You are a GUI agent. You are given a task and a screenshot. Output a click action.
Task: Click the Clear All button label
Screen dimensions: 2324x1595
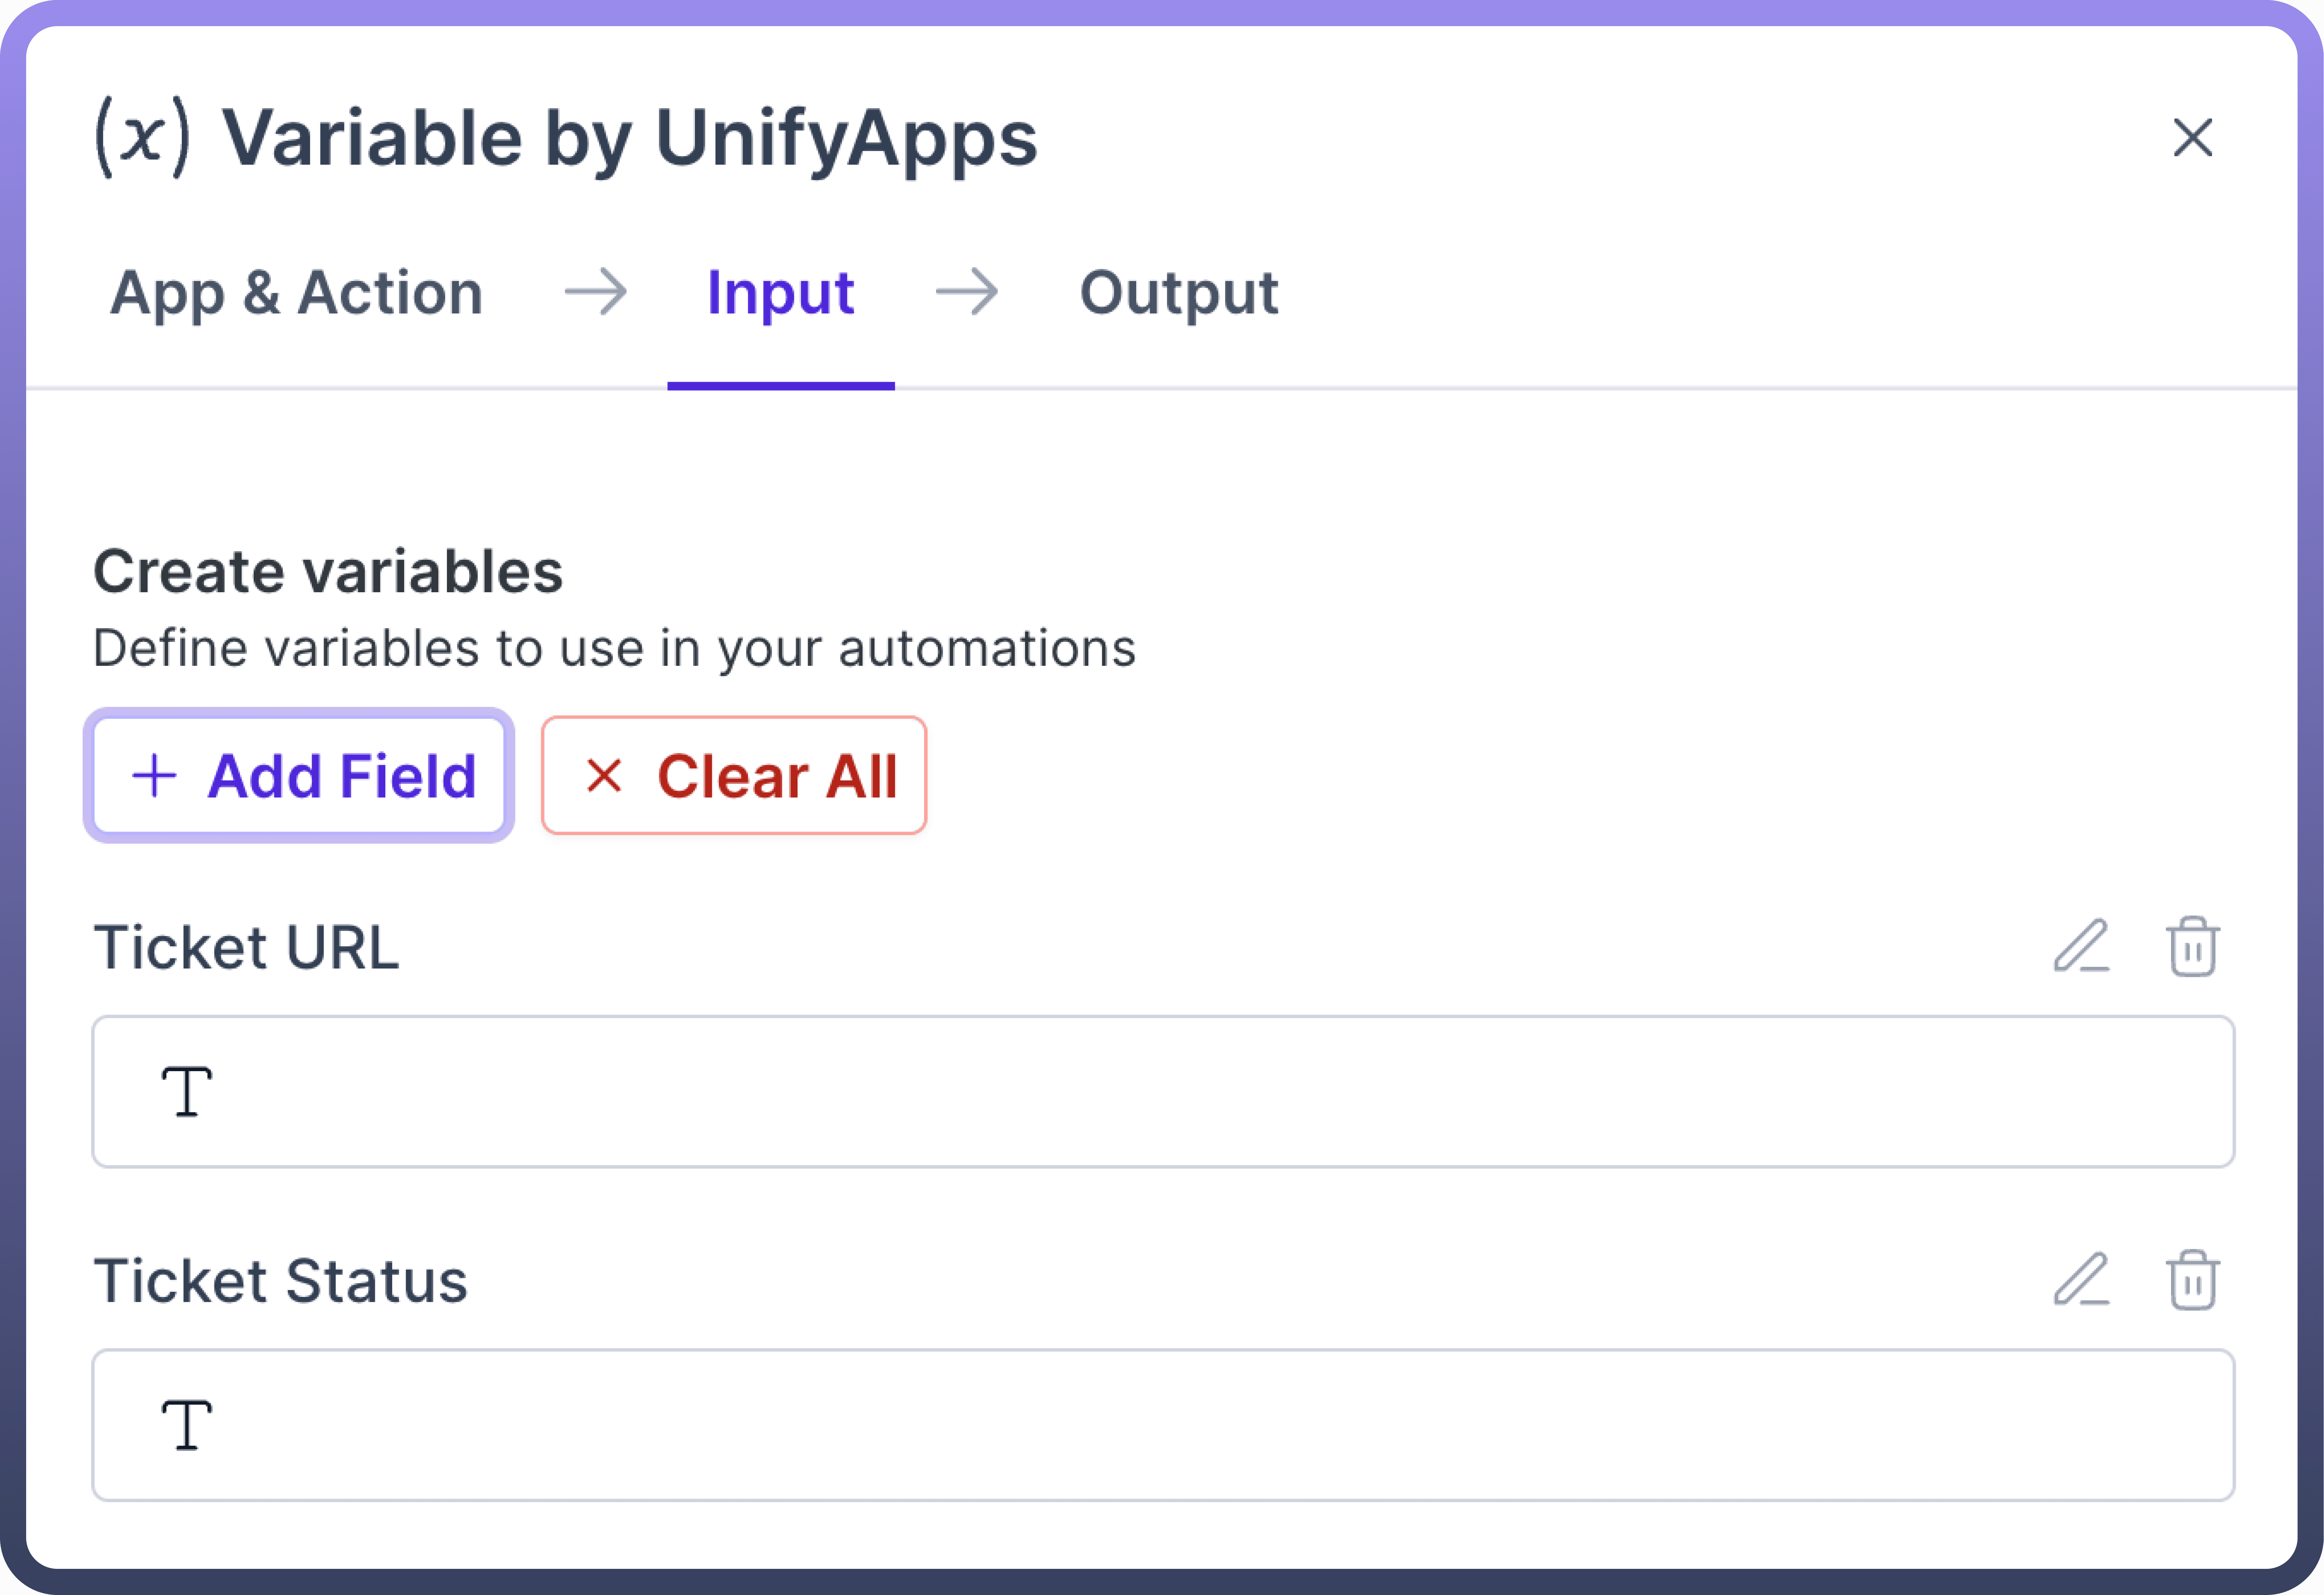click(777, 776)
